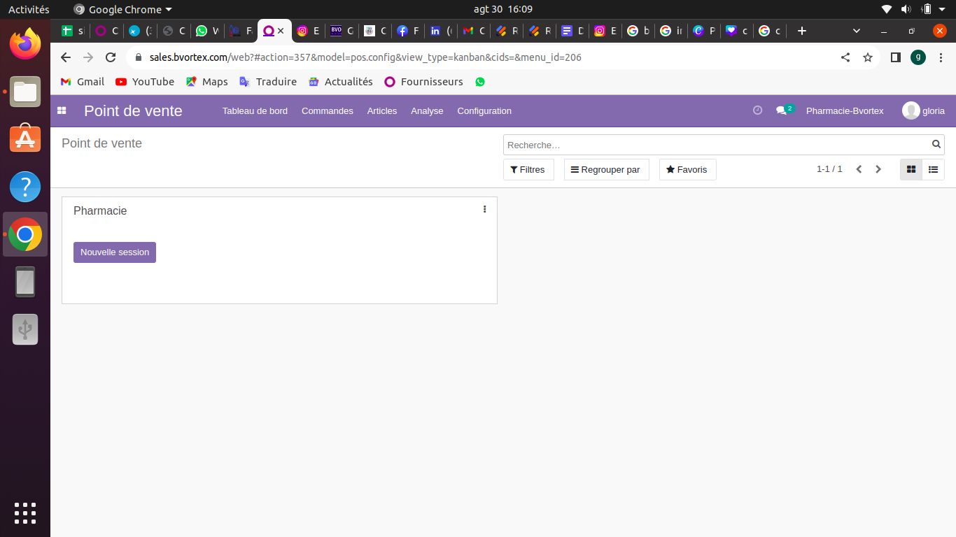Image resolution: width=956 pixels, height=537 pixels.
Task: Expand the Regrouper par dropdown
Action: [x=606, y=169]
